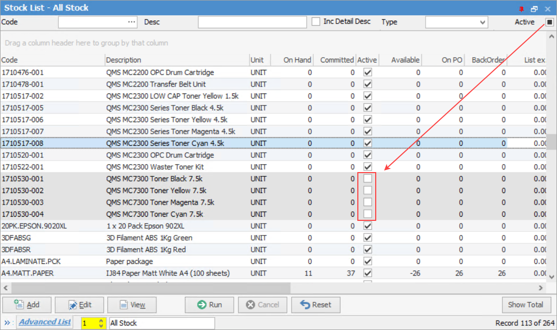This screenshot has height=330, width=557.
Task: Check Active for QMS MC7300 Toner Black
Action: coord(367,178)
